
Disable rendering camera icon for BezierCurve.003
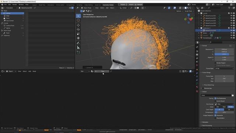click(234, 21)
